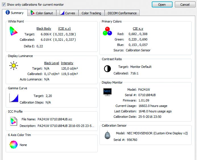Click the Delta E value 0,22
Screen dimensions: 197x160
pos(40,46)
